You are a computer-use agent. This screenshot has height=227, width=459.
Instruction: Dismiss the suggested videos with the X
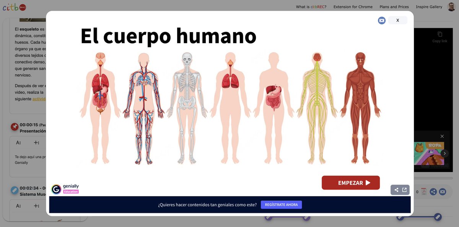pyautogui.click(x=442, y=136)
